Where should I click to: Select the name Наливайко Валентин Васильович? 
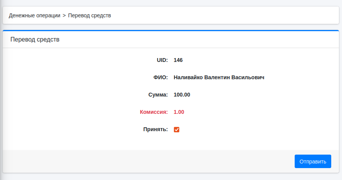(219, 77)
